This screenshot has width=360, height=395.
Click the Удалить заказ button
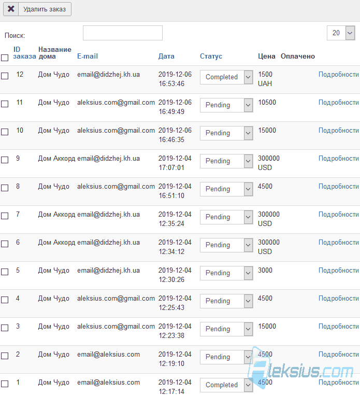coord(37,9)
